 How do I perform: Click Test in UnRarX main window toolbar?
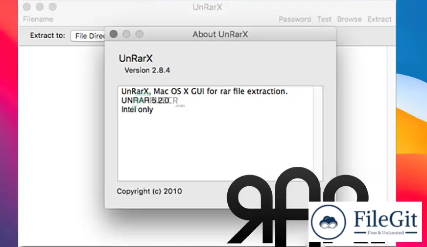pos(324,19)
